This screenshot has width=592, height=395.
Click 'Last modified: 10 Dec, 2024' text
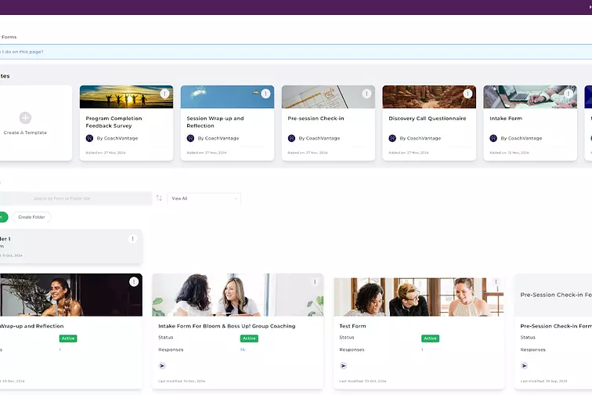click(182, 381)
